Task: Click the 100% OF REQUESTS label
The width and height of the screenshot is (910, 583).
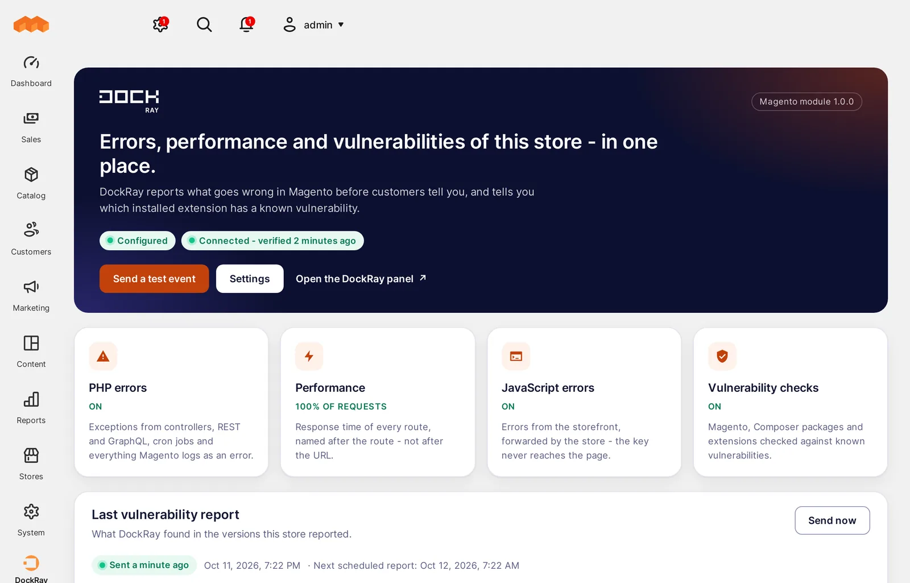Action: pyautogui.click(x=341, y=407)
